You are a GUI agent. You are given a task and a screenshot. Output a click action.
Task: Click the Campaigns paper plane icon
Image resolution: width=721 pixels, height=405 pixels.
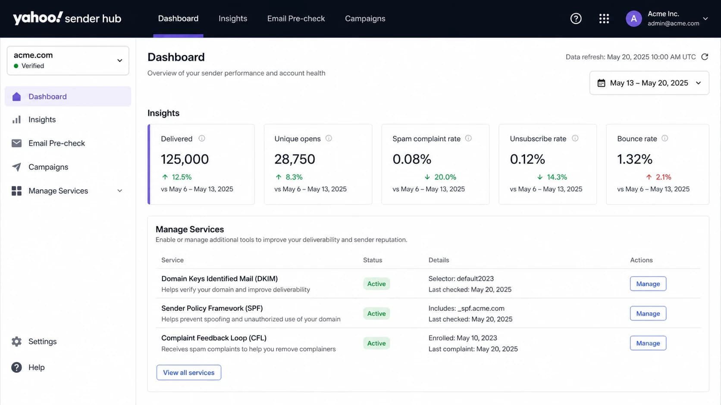16,167
